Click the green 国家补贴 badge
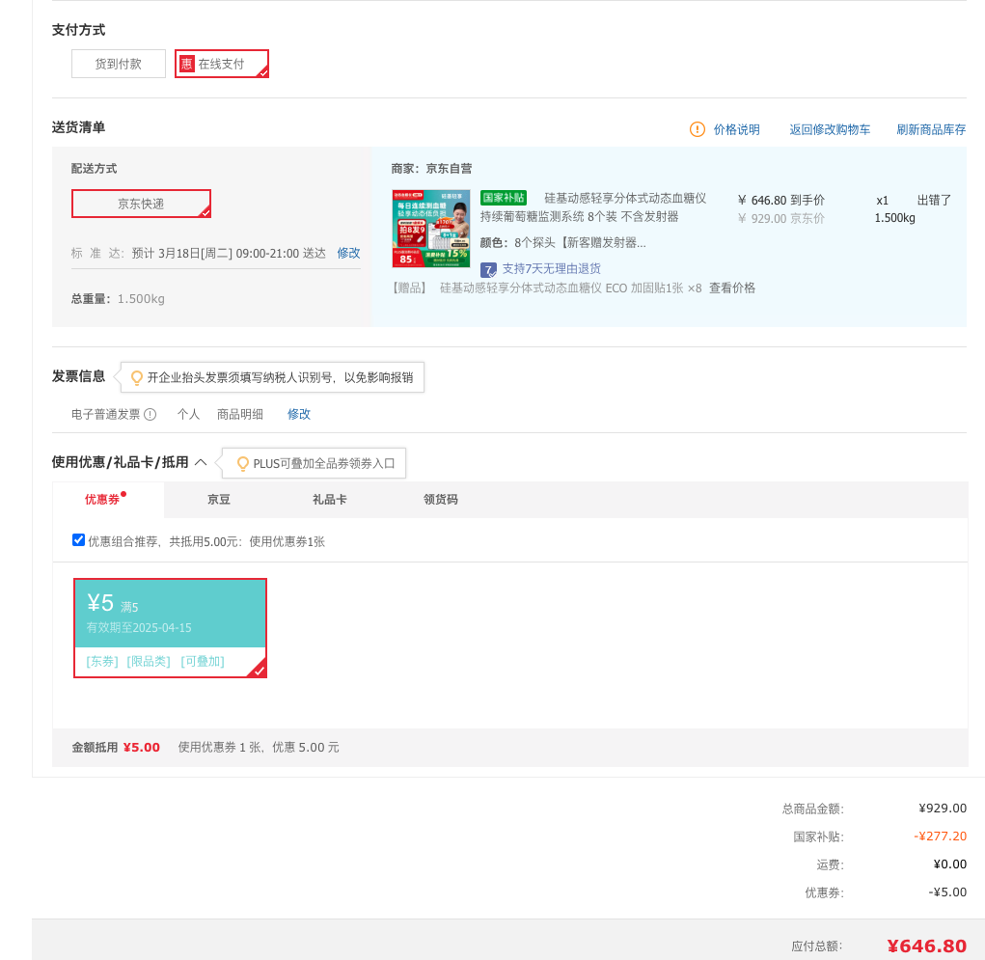The image size is (985, 960). click(x=504, y=198)
